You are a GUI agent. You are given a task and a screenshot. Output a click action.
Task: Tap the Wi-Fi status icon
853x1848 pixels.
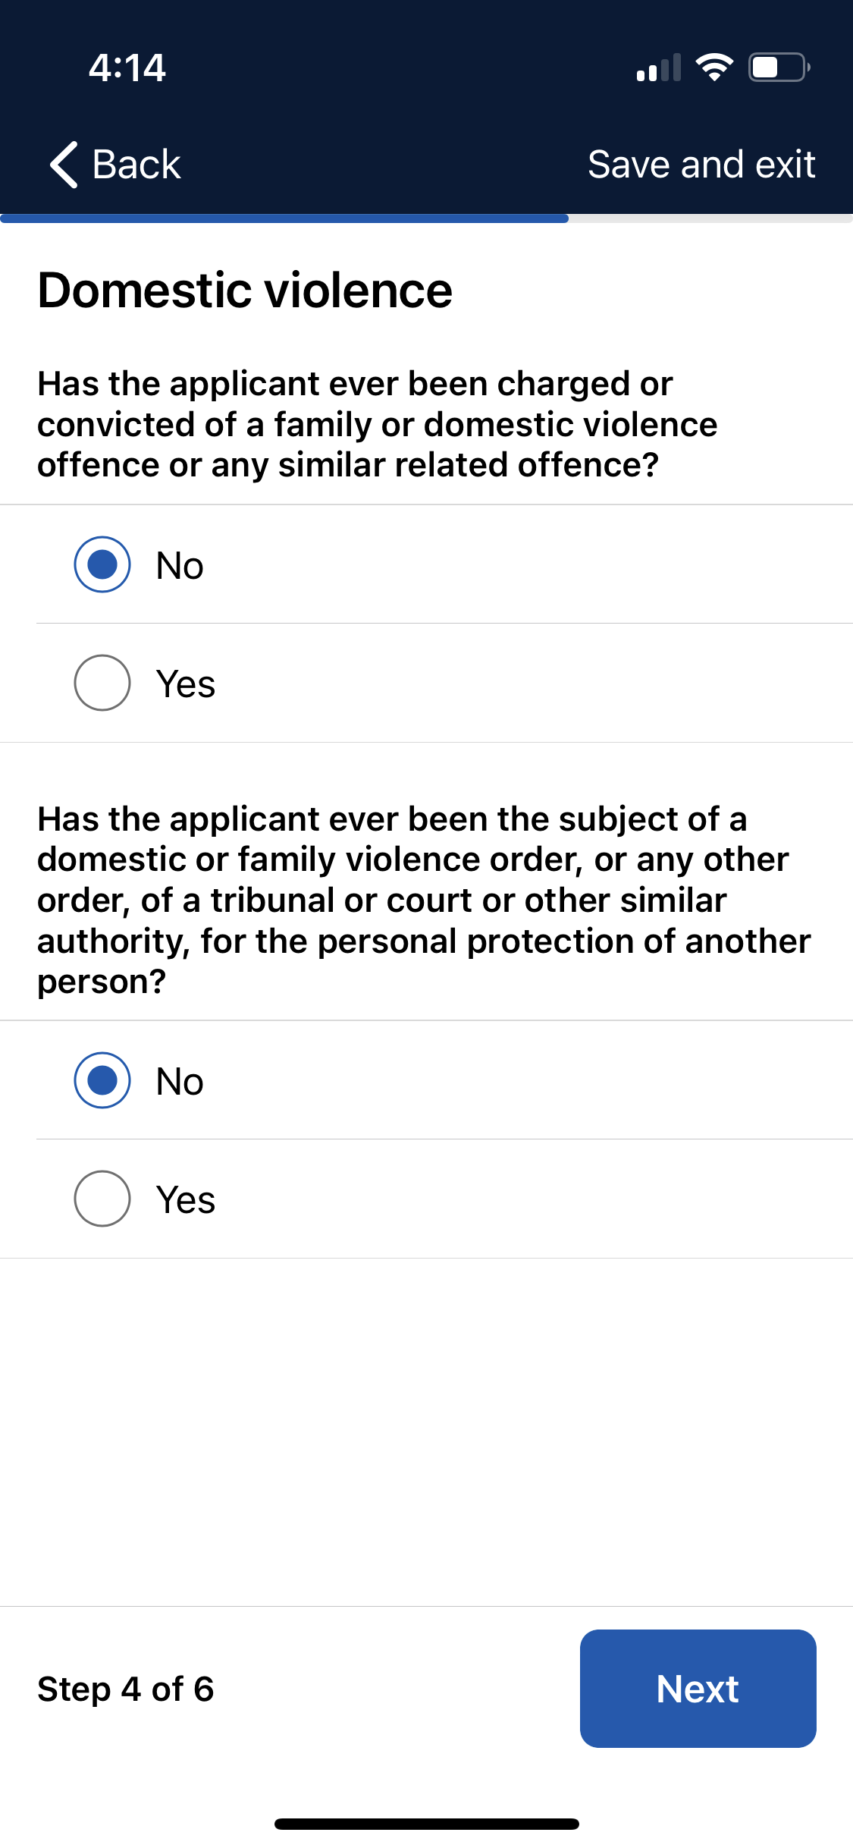tap(714, 68)
